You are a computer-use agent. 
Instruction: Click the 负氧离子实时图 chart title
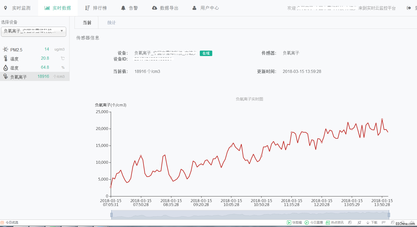click(x=249, y=99)
